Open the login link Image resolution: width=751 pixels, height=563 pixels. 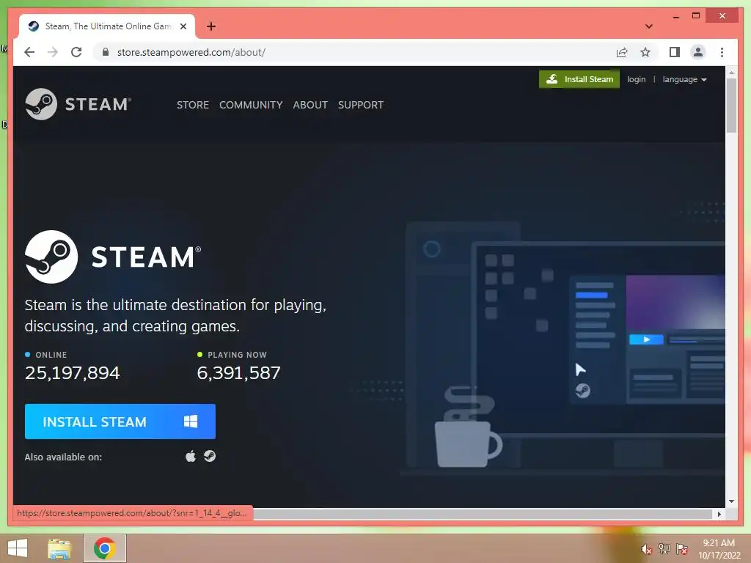tap(636, 79)
